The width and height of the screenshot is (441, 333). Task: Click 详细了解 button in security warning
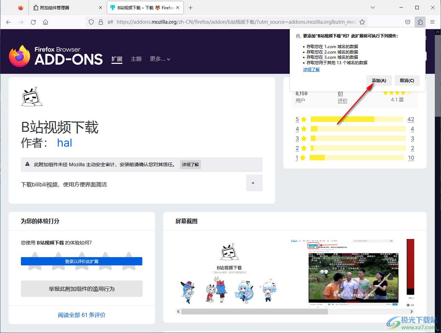click(190, 165)
